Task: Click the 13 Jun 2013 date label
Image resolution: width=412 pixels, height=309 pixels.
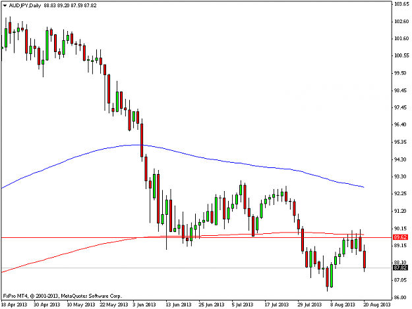Action: coord(179,304)
